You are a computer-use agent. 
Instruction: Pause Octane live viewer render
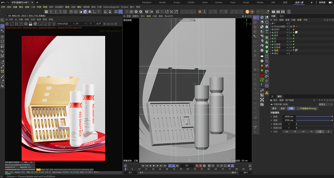16,24
